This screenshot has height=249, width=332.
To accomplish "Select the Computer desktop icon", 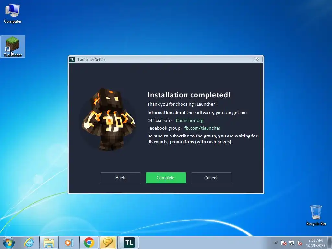I will 13,14.
